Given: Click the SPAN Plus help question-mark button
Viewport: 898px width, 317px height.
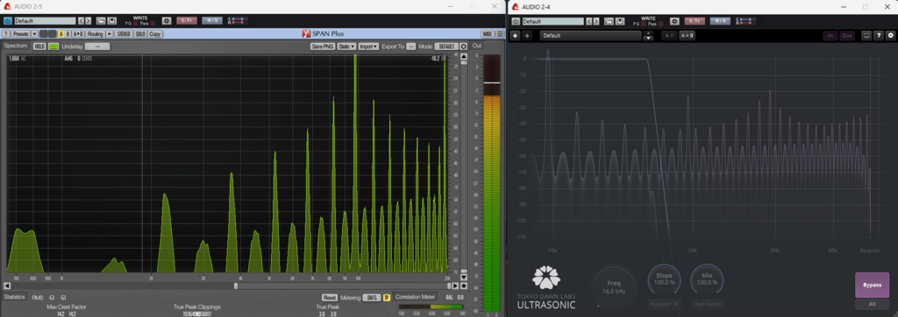Looking at the screenshot, I should click(x=6, y=34).
